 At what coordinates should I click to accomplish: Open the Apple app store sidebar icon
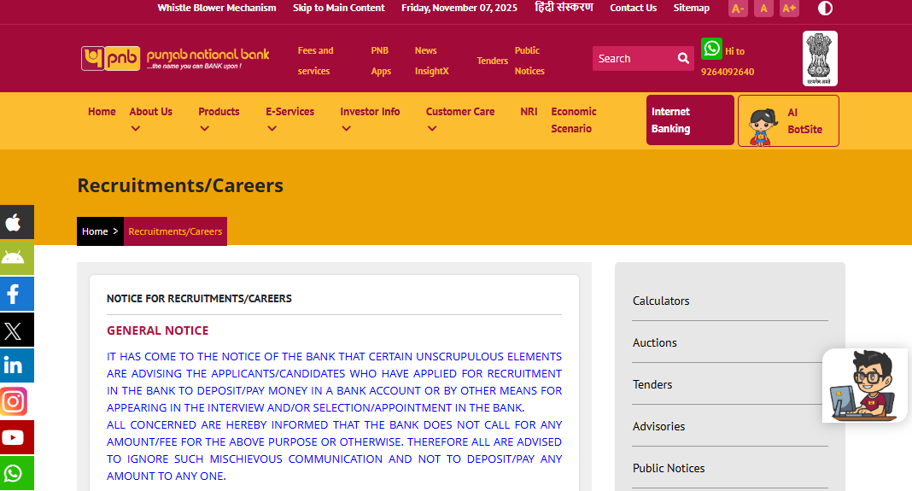(17, 222)
